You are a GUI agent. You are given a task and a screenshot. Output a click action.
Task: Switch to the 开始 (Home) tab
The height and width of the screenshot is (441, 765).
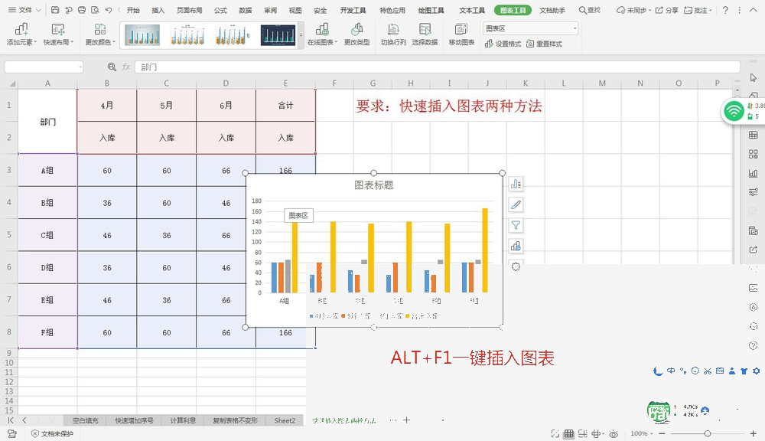[x=133, y=10]
